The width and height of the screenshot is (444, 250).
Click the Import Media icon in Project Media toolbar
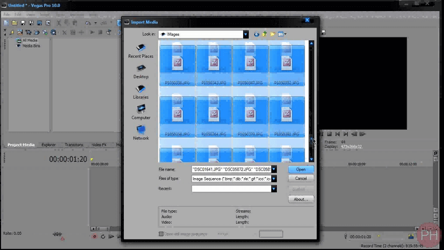point(20,32)
